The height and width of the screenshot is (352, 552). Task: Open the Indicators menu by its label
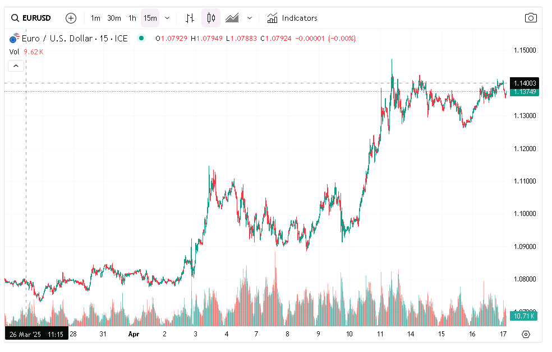300,18
